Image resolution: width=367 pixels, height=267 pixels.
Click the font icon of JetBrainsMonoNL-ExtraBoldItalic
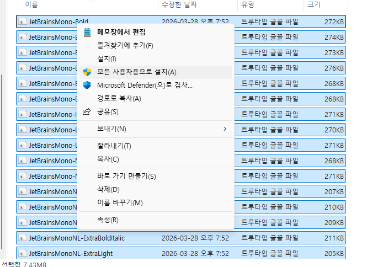22,238
